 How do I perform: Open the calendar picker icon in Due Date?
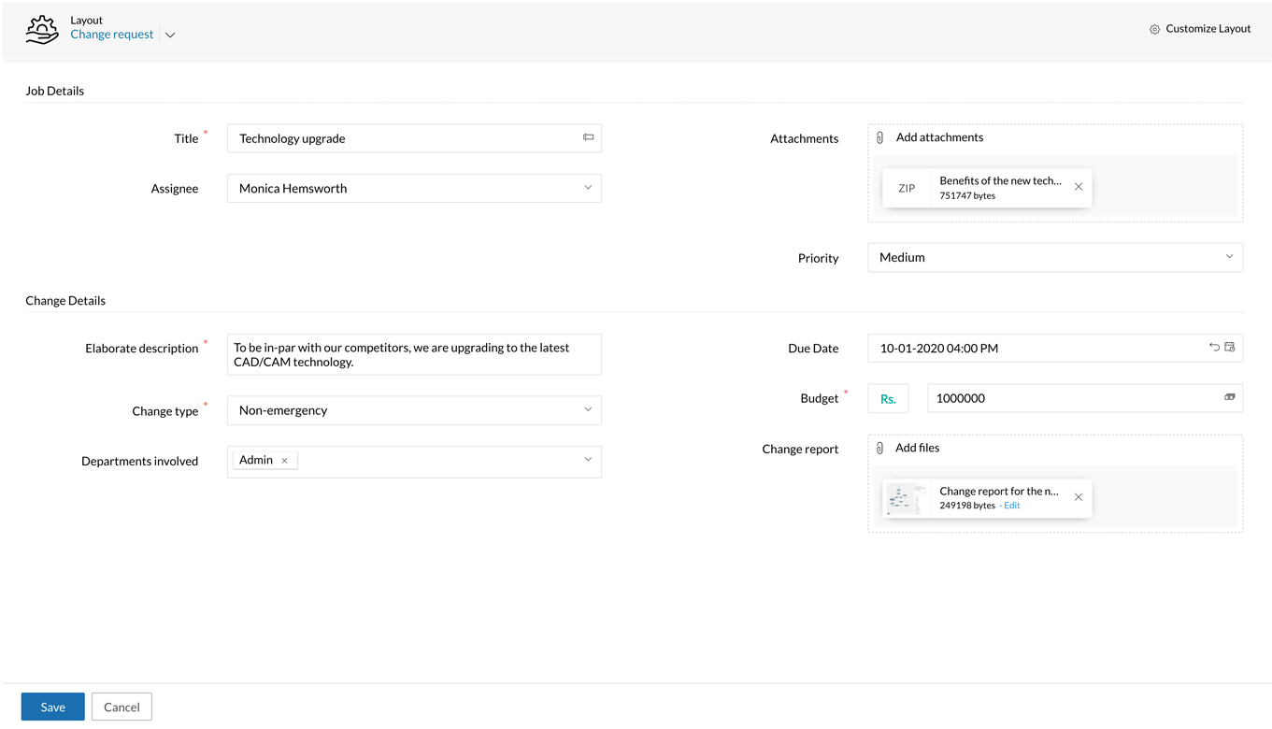click(x=1230, y=347)
